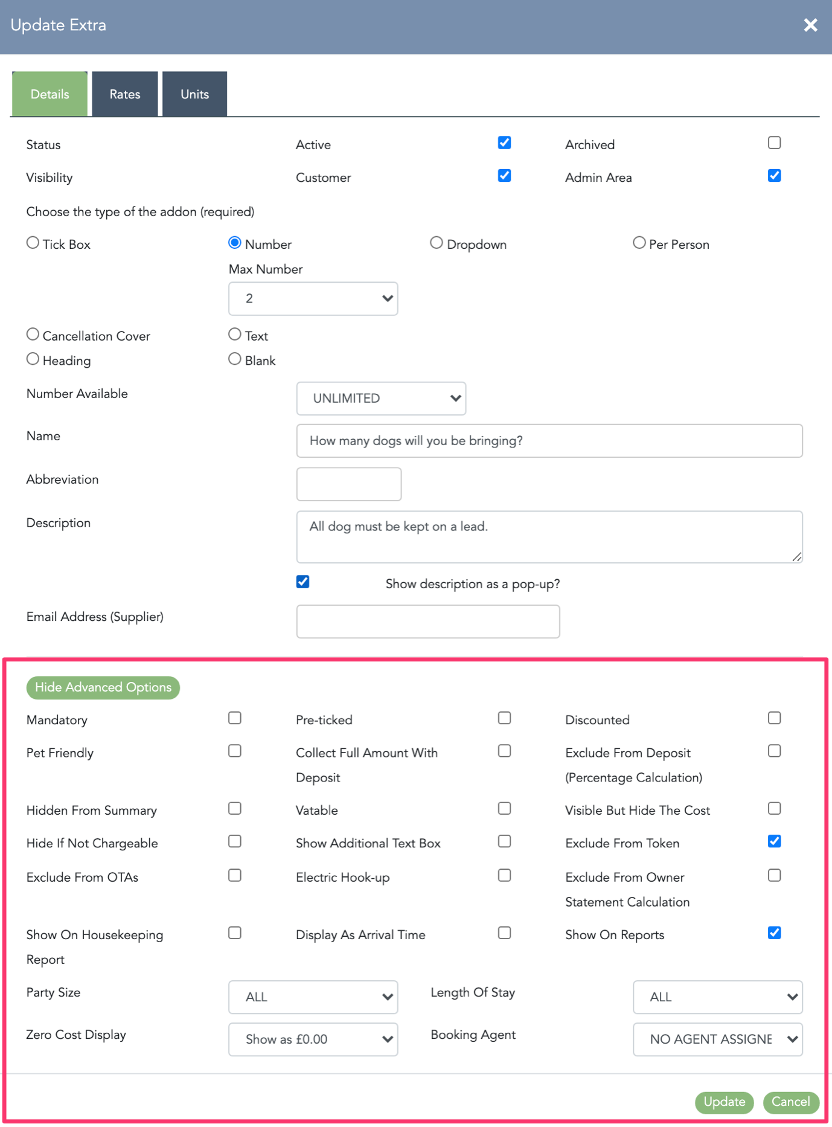Tick the Pre-ticked checkbox
This screenshot has width=832, height=1127.
tap(504, 718)
